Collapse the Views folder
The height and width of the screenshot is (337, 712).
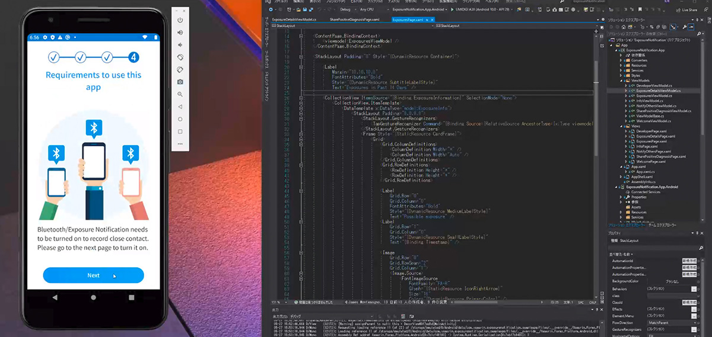click(620, 126)
